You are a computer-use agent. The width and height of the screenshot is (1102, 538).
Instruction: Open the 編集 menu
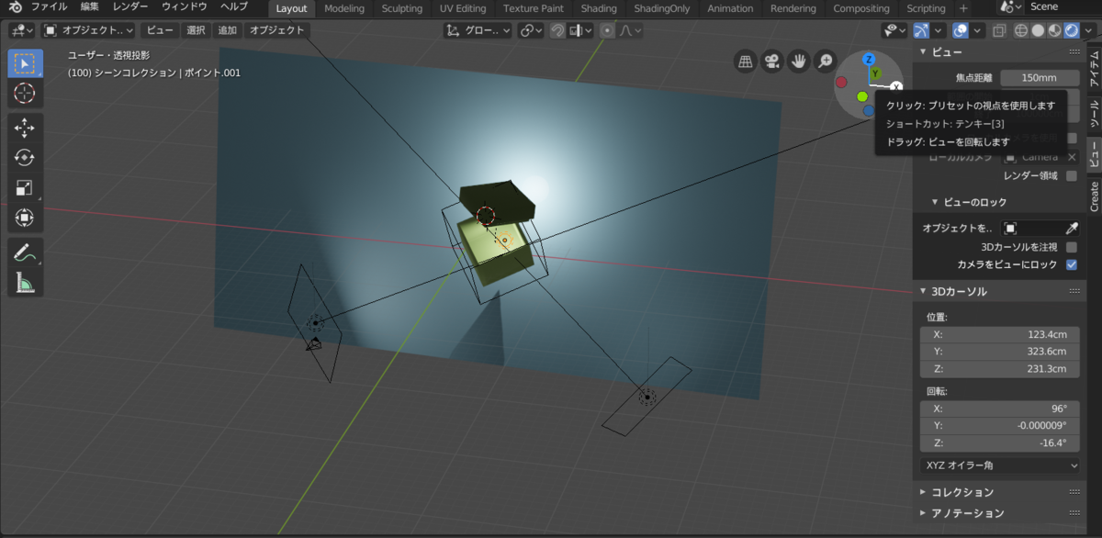coord(89,7)
